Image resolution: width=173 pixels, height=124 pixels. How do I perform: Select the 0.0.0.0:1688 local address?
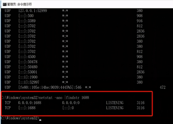(x=30, y=103)
